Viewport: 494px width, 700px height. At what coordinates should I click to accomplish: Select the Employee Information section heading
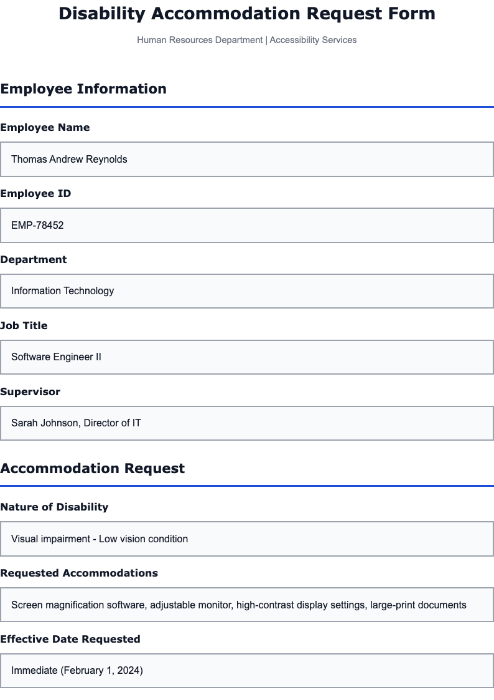[x=83, y=89]
